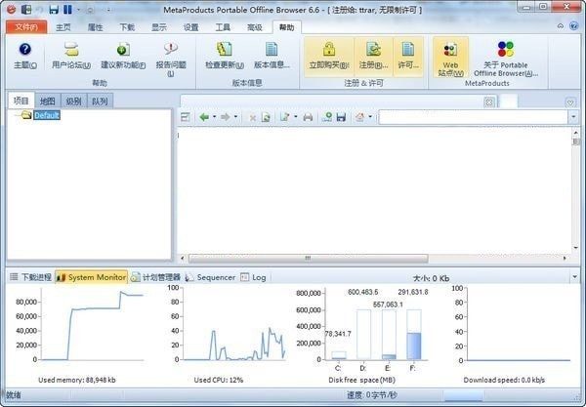Open forward button history dropdown arrow
This screenshot has height=407, width=586.
235,117
